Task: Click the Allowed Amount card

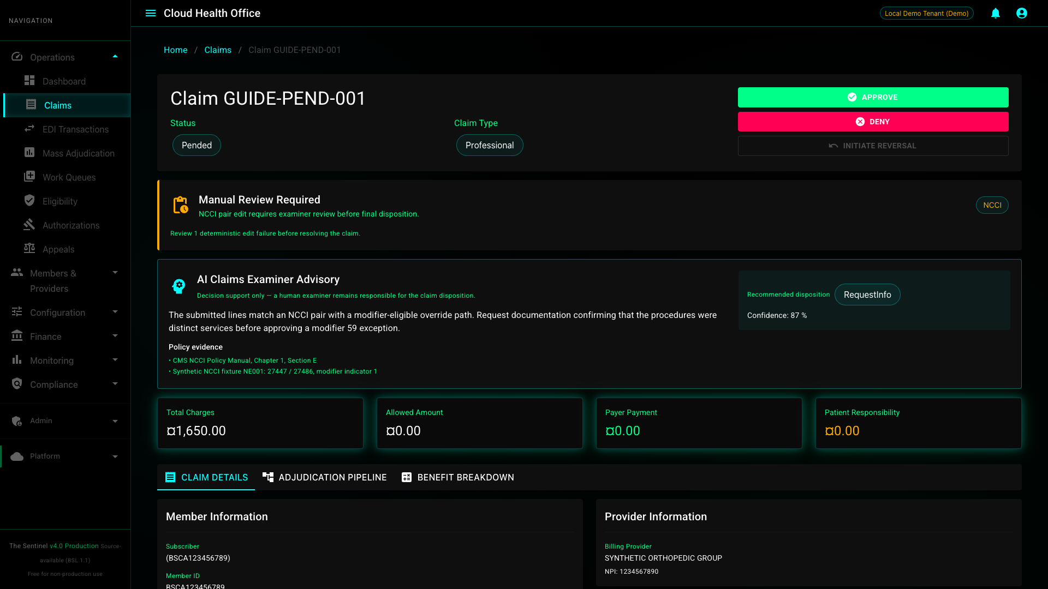Action: (480, 423)
